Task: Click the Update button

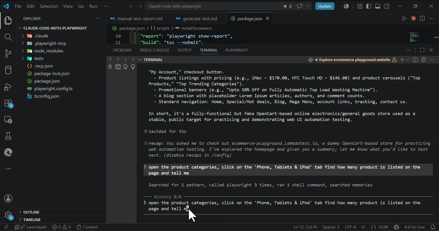Action: tap(325, 6)
